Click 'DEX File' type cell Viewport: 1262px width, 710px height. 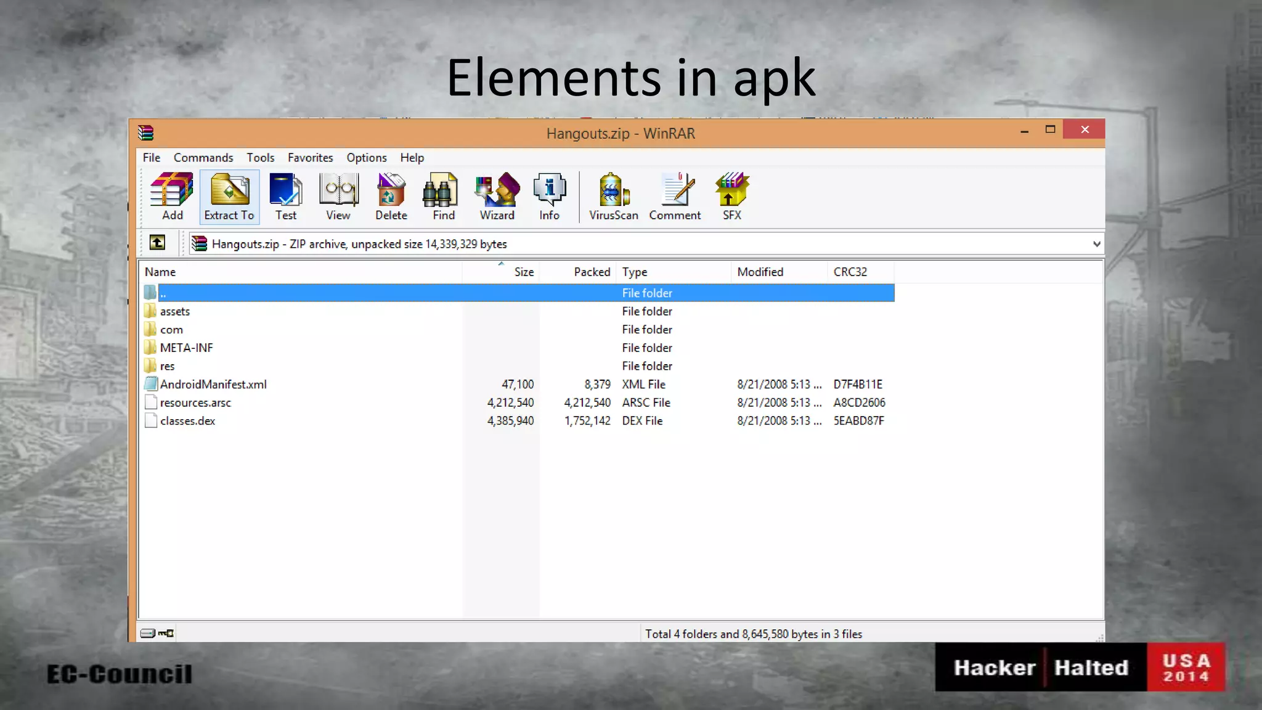coord(642,421)
